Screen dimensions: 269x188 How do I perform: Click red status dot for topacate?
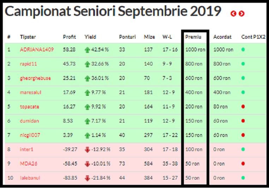coord(243,107)
